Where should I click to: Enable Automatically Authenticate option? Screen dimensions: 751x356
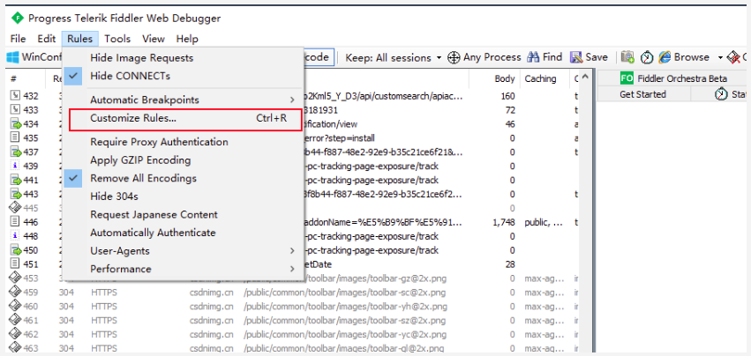click(183, 233)
